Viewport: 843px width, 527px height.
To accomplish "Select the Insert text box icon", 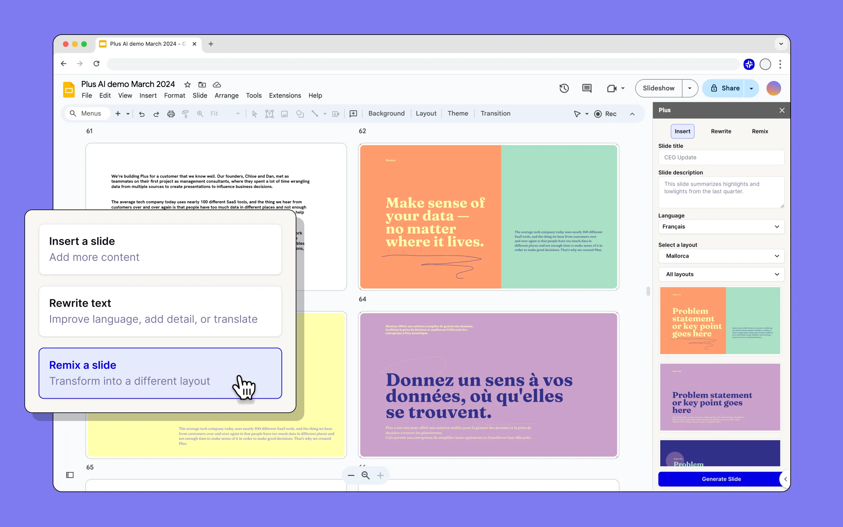I will (x=269, y=114).
